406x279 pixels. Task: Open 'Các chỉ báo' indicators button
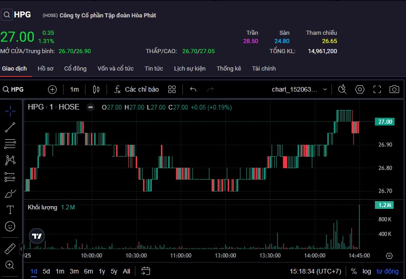pyautogui.click(x=136, y=89)
